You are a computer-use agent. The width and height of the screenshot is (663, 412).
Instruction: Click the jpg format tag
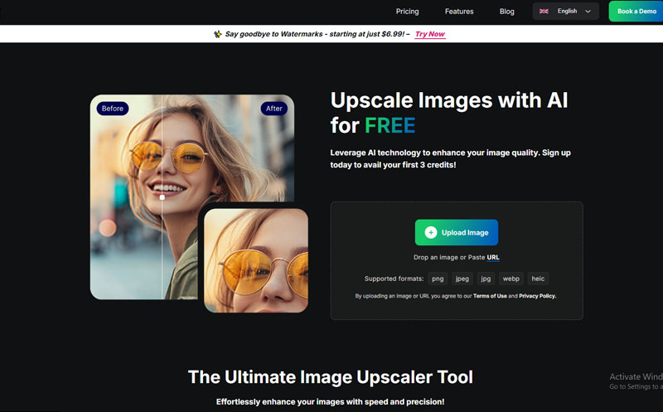pos(486,279)
